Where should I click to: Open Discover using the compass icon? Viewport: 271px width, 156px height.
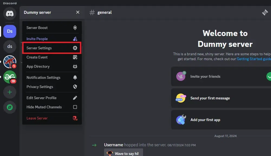point(9,107)
